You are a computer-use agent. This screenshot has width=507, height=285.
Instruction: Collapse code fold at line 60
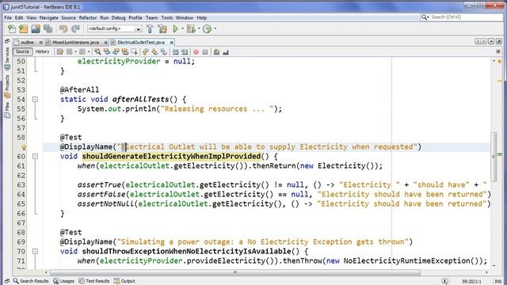point(35,156)
